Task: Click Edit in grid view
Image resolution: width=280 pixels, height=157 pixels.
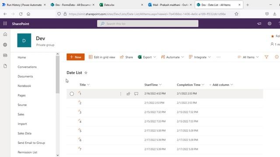Action: tap(102, 57)
